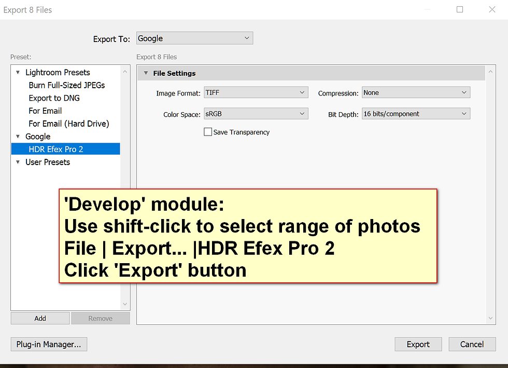Open the Export To dropdown

tap(194, 38)
